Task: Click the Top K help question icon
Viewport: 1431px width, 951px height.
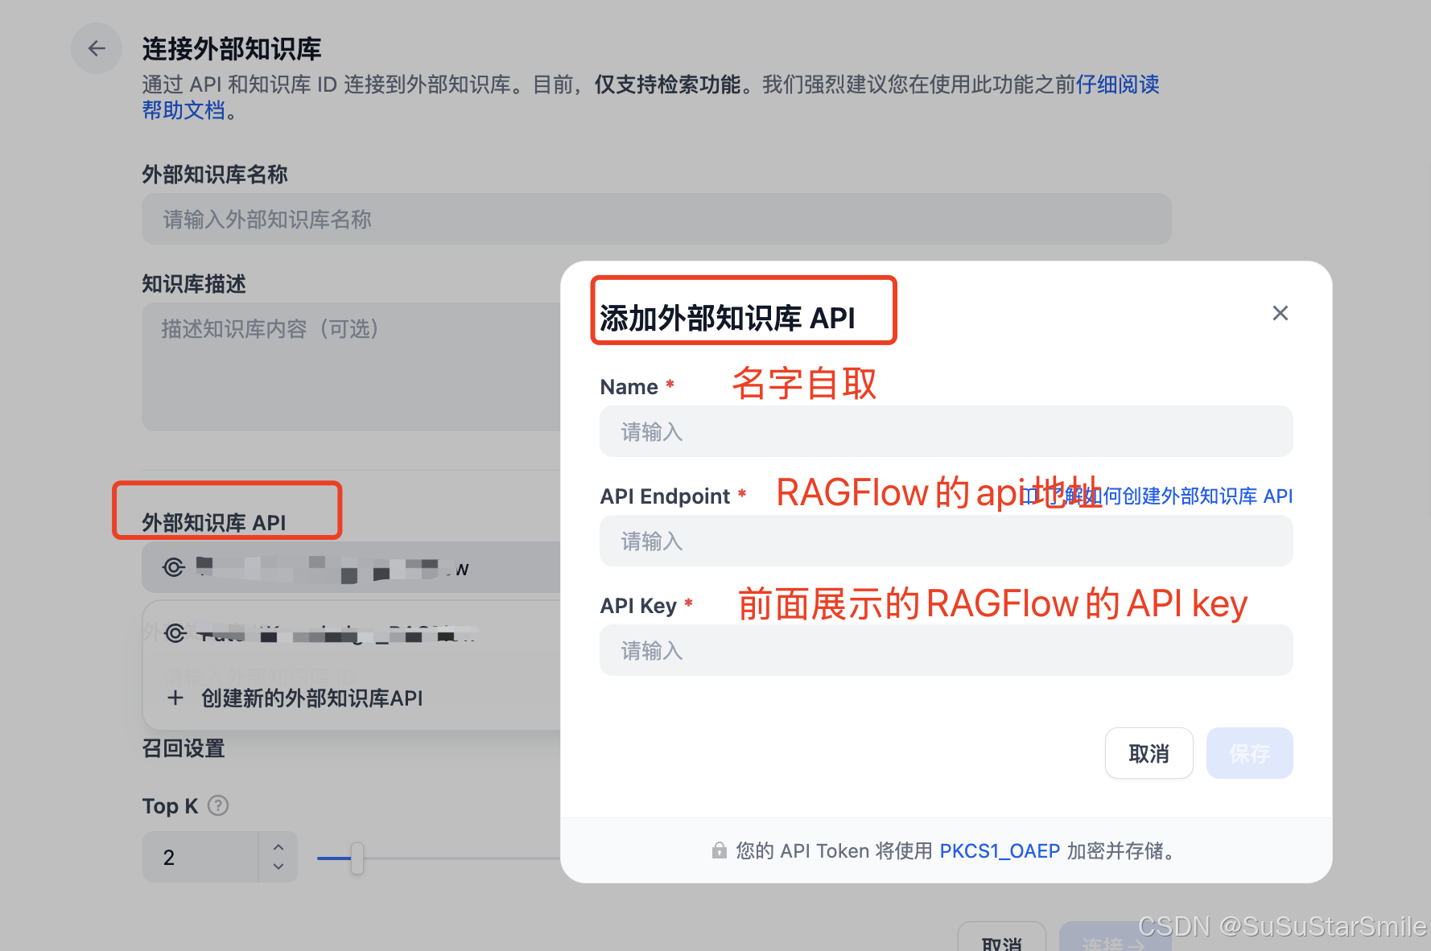Action: [x=218, y=805]
